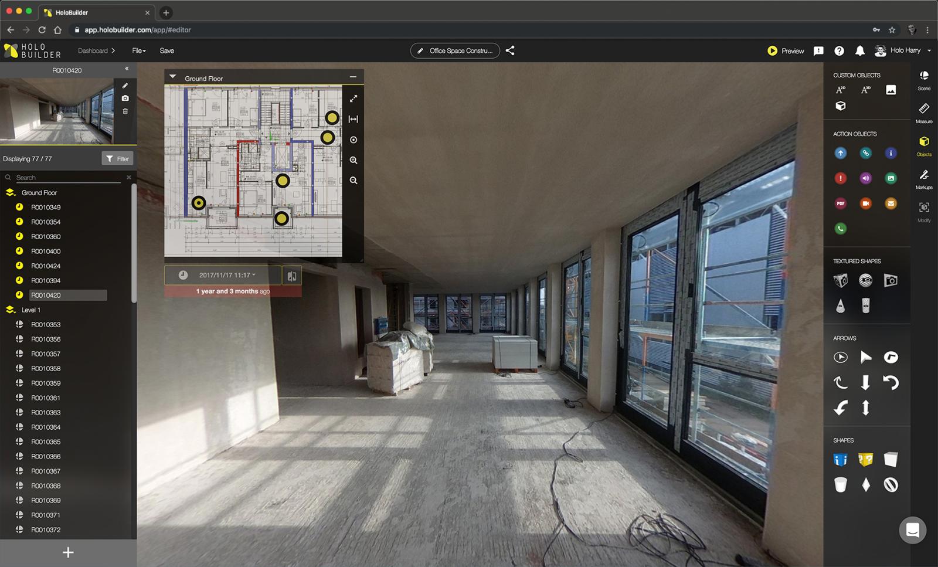Image resolution: width=938 pixels, height=567 pixels.
Task: Click the Filter button
Action: (117, 158)
